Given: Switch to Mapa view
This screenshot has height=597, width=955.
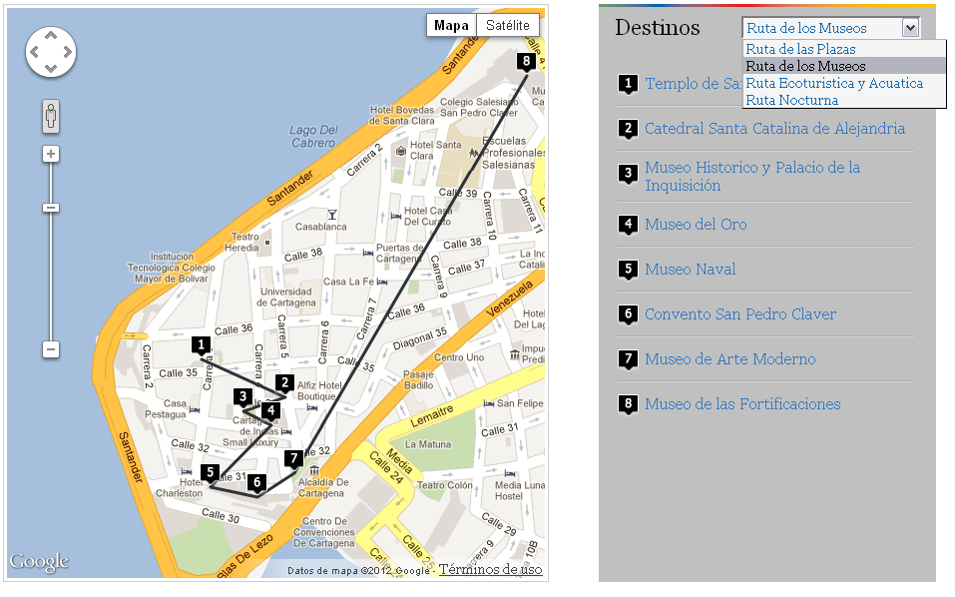Looking at the screenshot, I should pyautogui.click(x=451, y=25).
